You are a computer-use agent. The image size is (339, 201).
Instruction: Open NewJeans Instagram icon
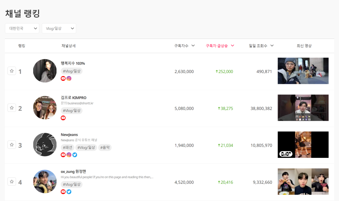point(69,155)
